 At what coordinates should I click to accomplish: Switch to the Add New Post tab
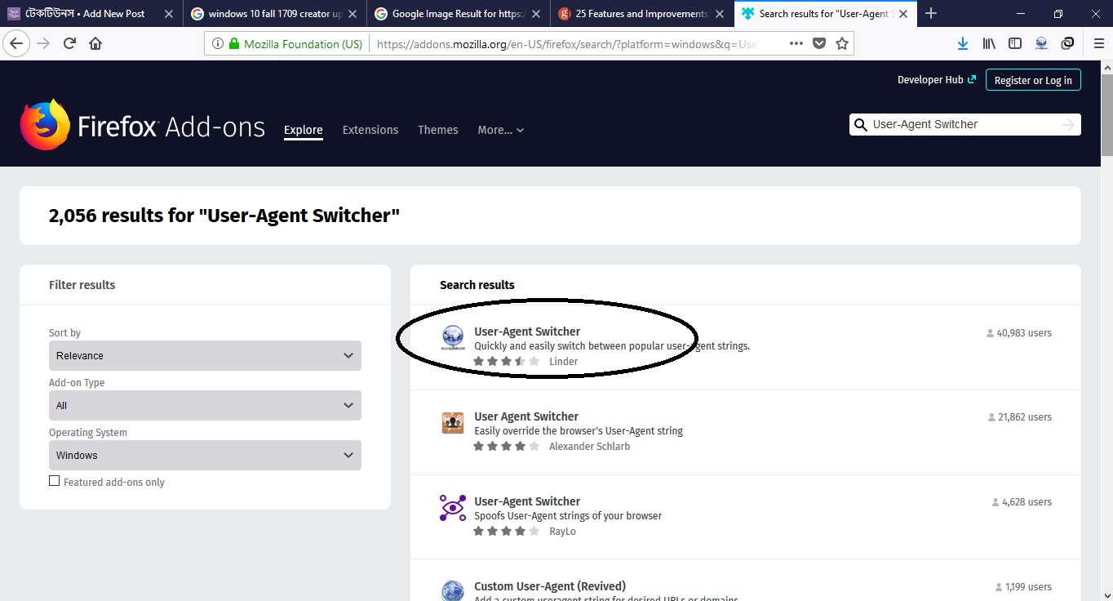pos(91,14)
